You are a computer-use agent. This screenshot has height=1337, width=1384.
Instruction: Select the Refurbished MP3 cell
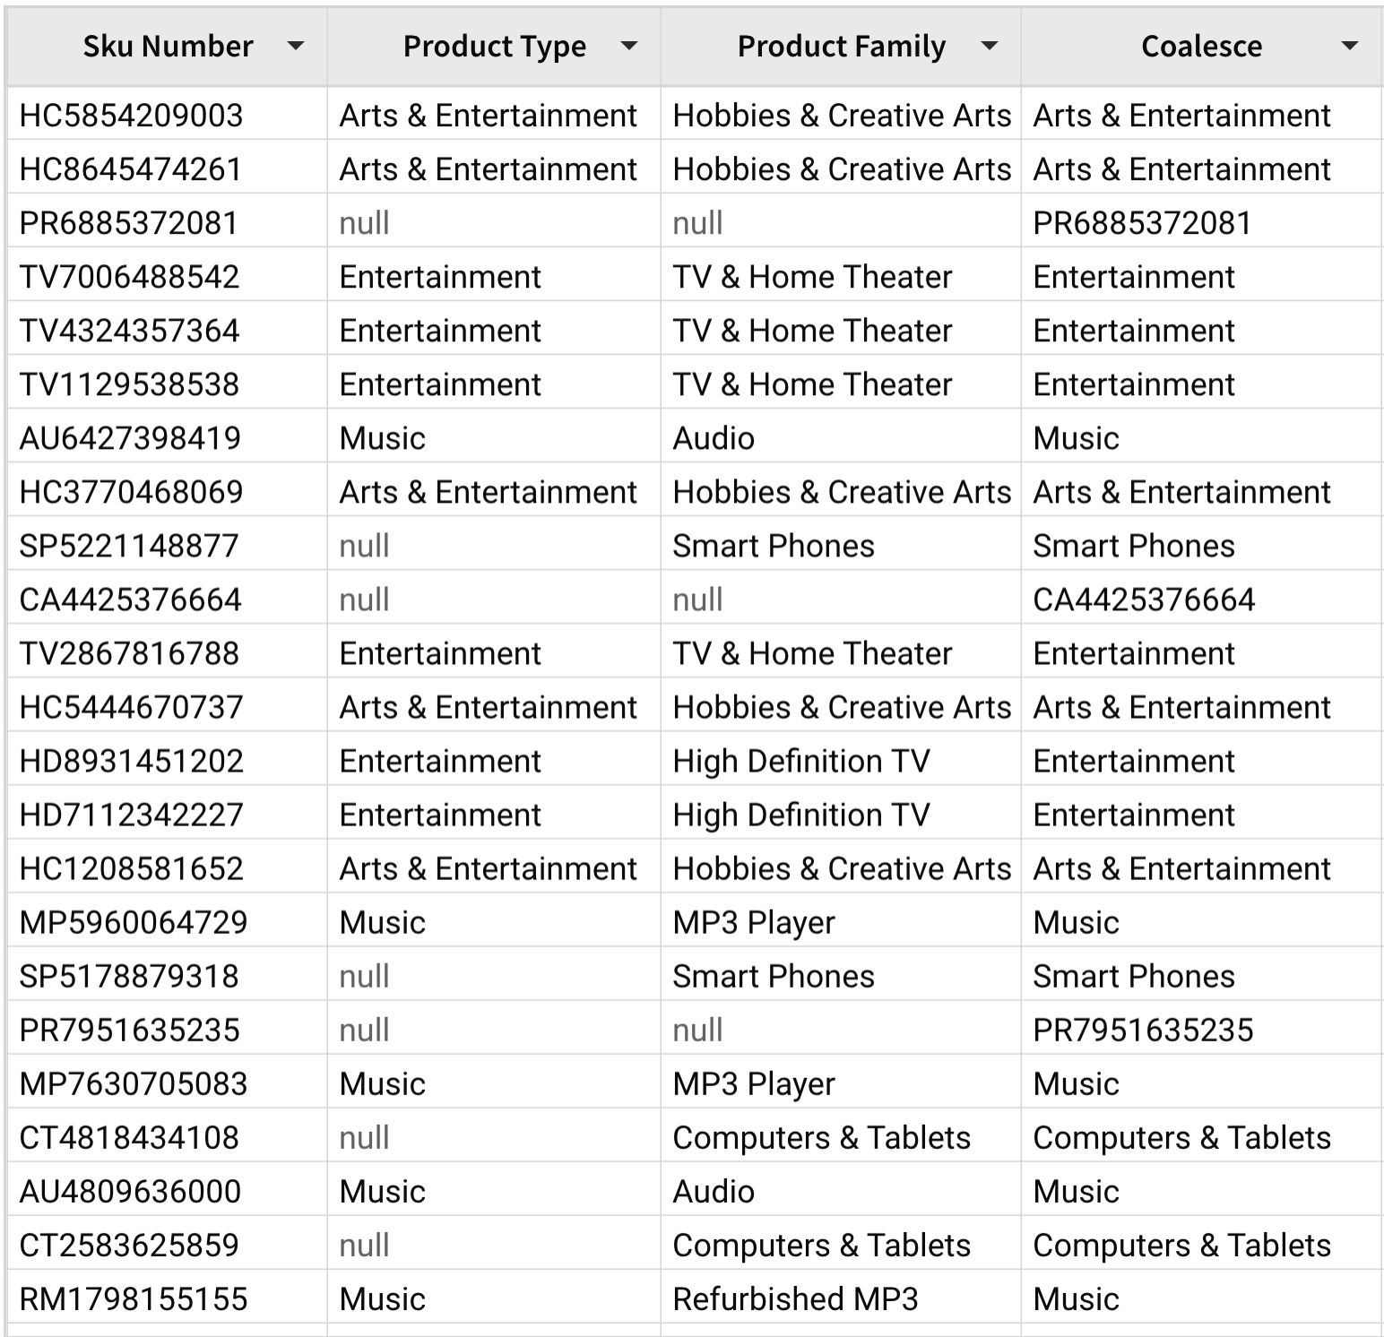click(795, 1298)
